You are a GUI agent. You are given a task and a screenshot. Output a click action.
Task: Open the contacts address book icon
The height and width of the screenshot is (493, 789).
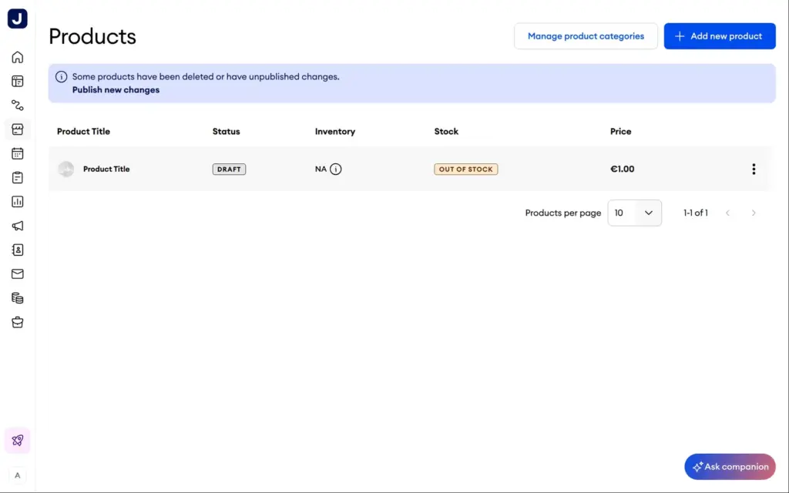[x=18, y=250]
